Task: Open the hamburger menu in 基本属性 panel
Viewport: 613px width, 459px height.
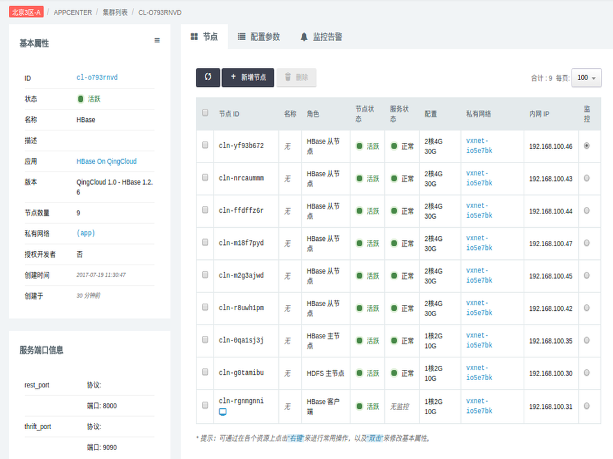Action: pos(157,41)
